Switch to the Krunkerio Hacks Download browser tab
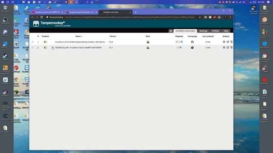This screenshot has width=273, height=153. (81, 12)
